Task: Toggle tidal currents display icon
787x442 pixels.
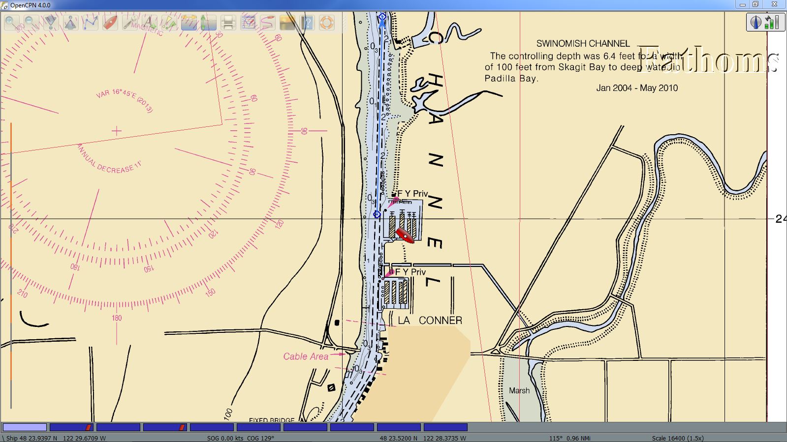Action: click(x=189, y=23)
